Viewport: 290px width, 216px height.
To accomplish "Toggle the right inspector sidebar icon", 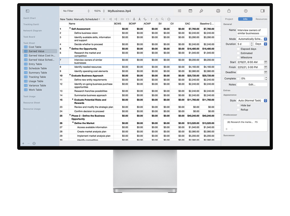I will [x=262, y=11].
